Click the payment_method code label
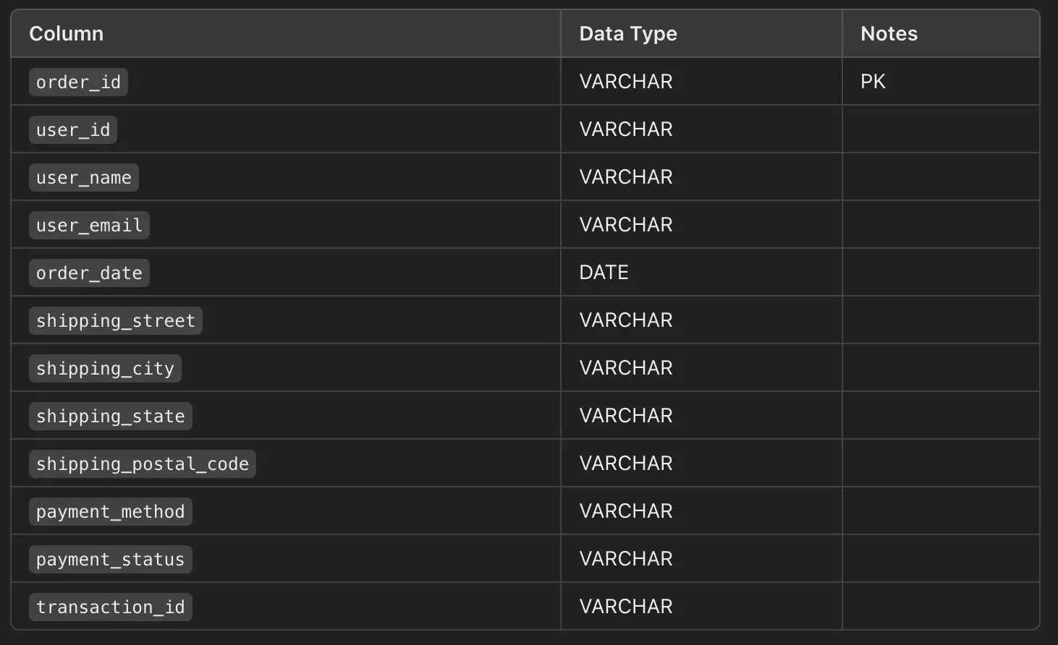1058x645 pixels. tap(111, 512)
